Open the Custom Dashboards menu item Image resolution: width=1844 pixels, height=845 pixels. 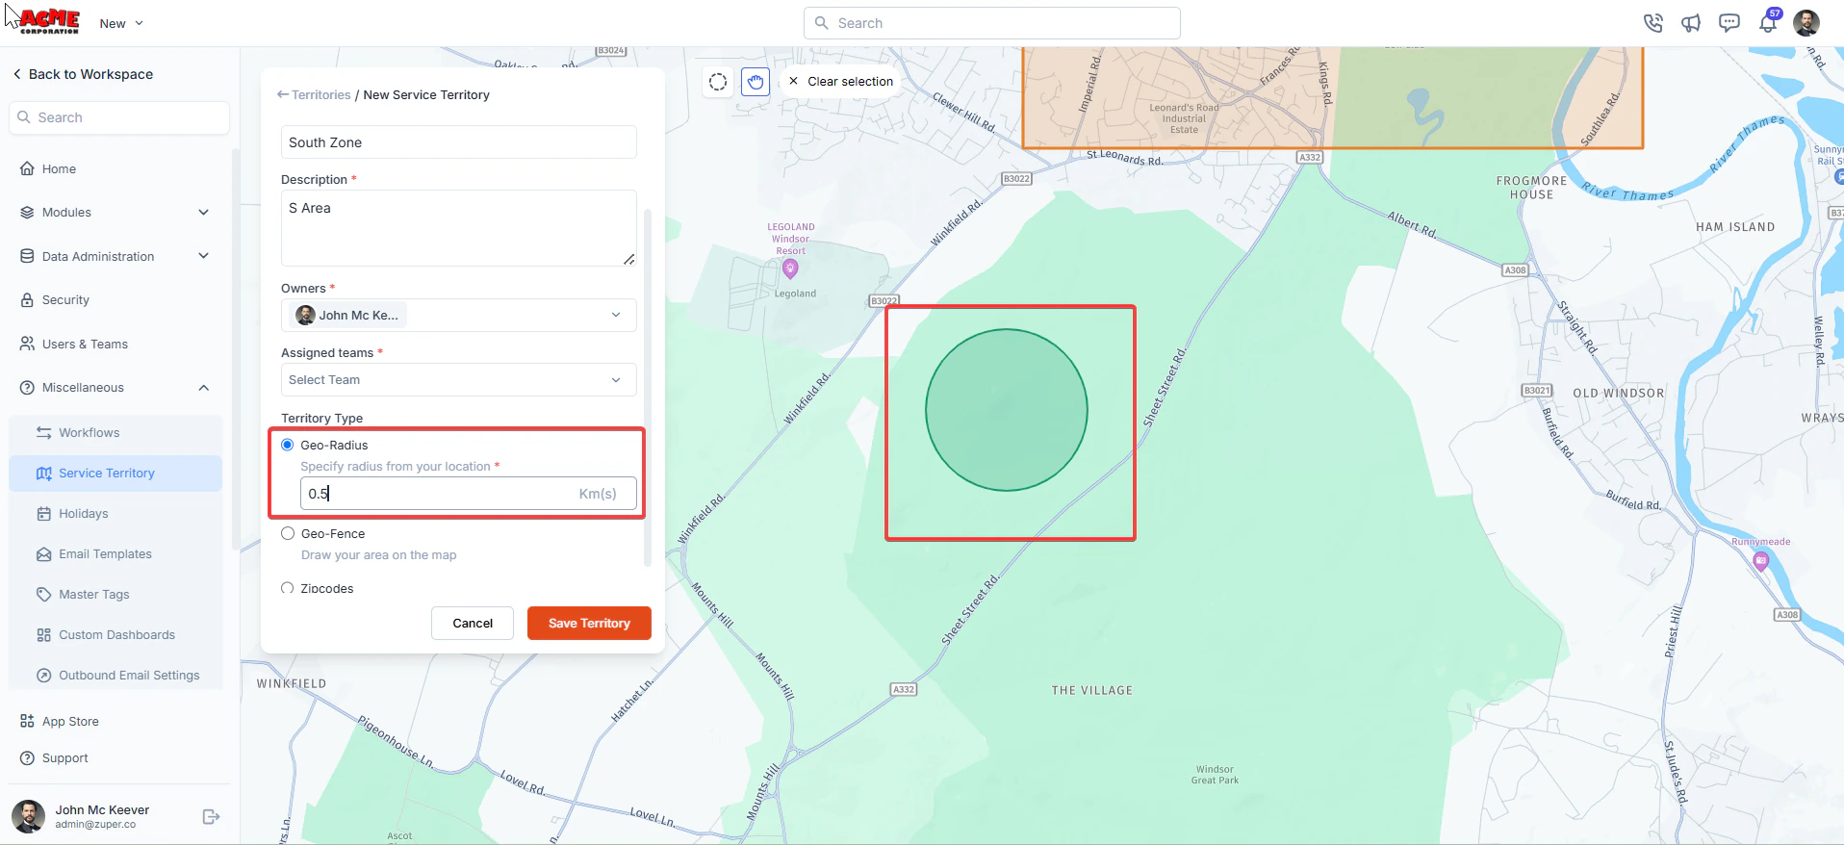click(115, 635)
